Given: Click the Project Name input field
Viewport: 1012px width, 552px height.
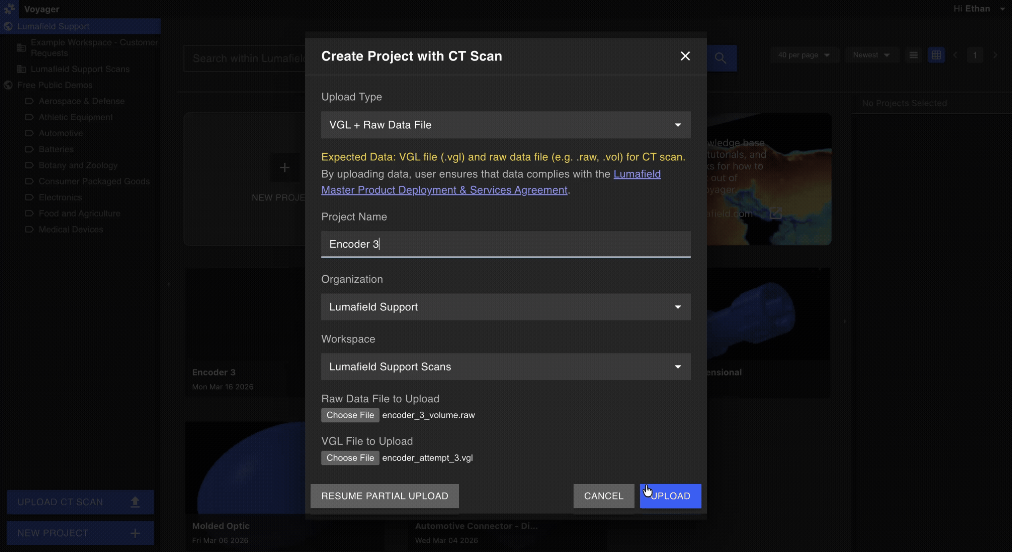Looking at the screenshot, I should [x=506, y=244].
